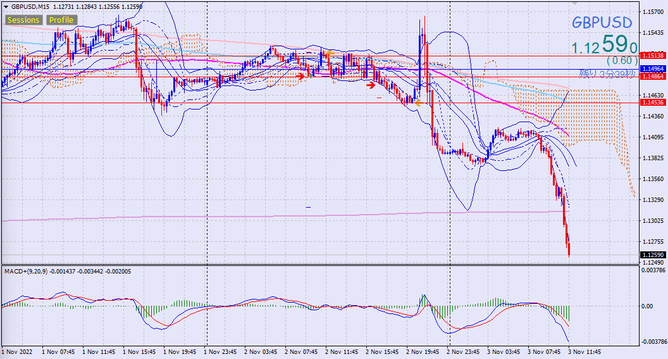This screenshot has height=359, width=668.
Task: Select the 1.14964 blue price level label
Action: coord(653,69)
